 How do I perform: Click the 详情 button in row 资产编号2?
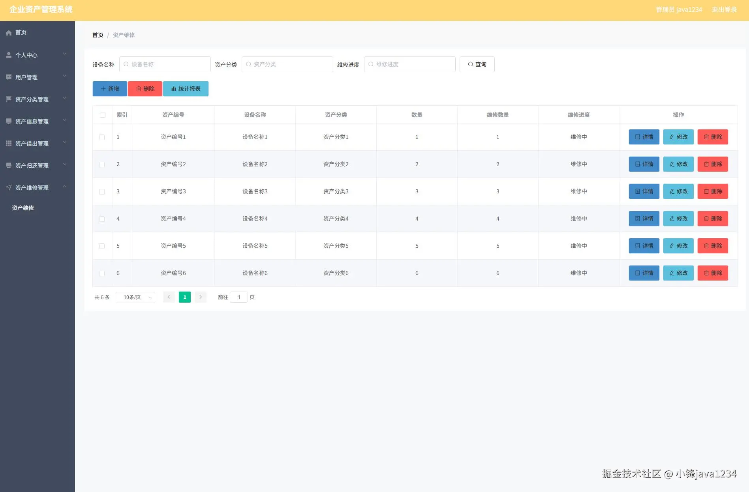click(x=644, y=164)
